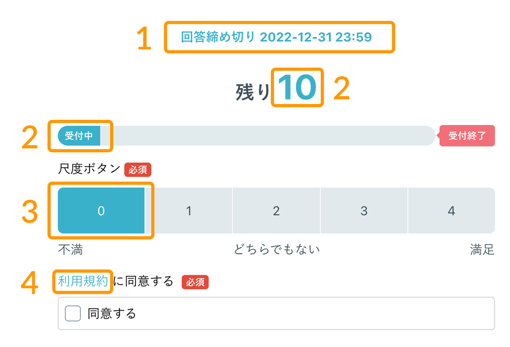Click the 不満 scale label
This screenshot has height=347, width=510.
[70, 249]
